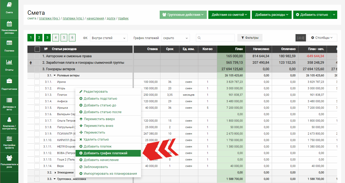Go to Платежи in sidebar
This screenshot has width=345, height=183.
[x=9, y=43]
